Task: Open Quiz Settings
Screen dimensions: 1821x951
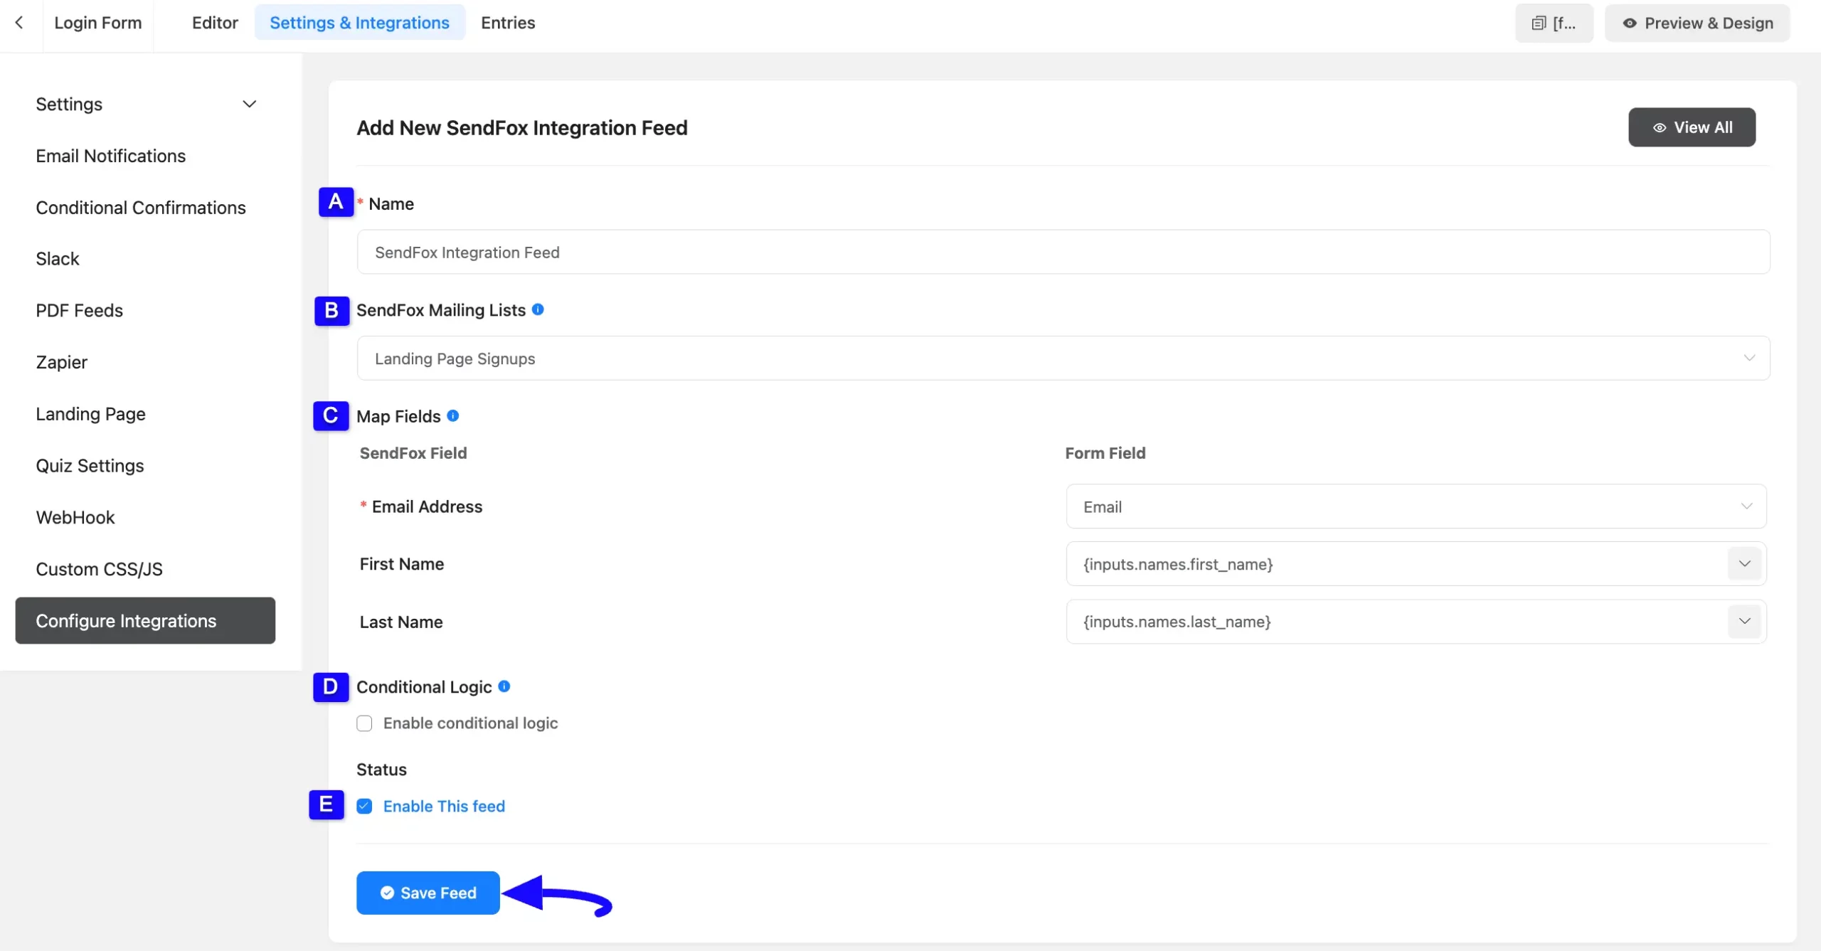Action: (x=90, y=466)
